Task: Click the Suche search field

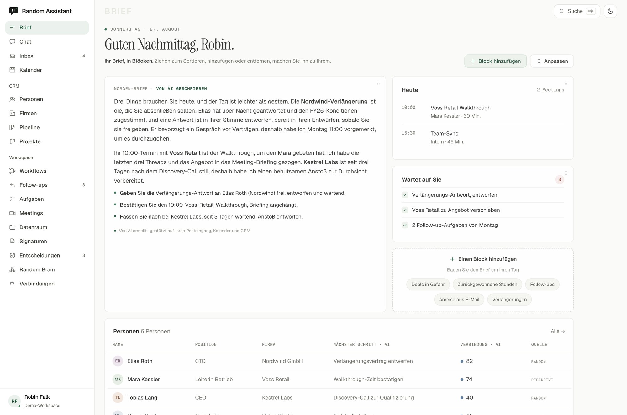Action: (577, 11)
